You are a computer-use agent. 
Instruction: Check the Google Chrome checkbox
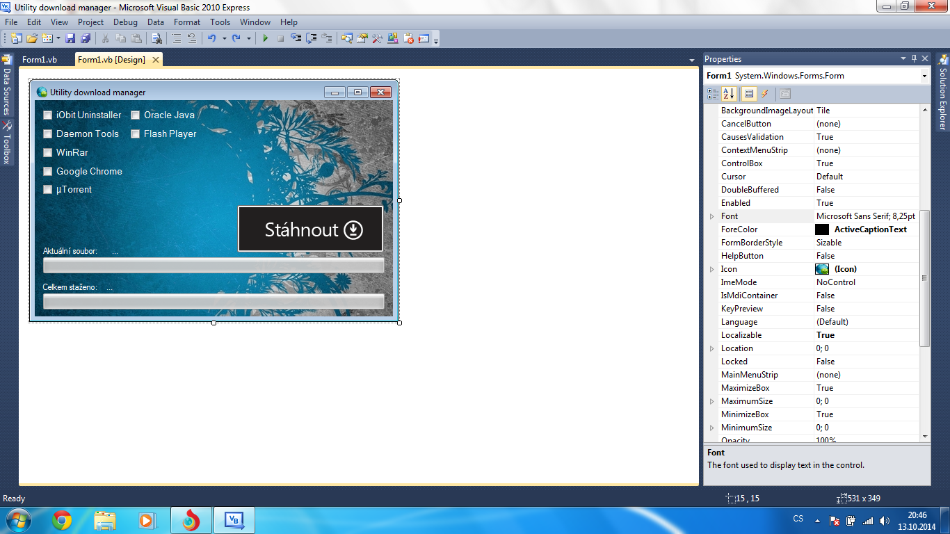(48, 172)
